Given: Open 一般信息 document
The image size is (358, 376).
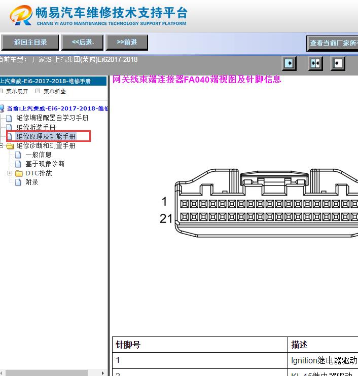Looking at the screenshot, I should point(39,155).
